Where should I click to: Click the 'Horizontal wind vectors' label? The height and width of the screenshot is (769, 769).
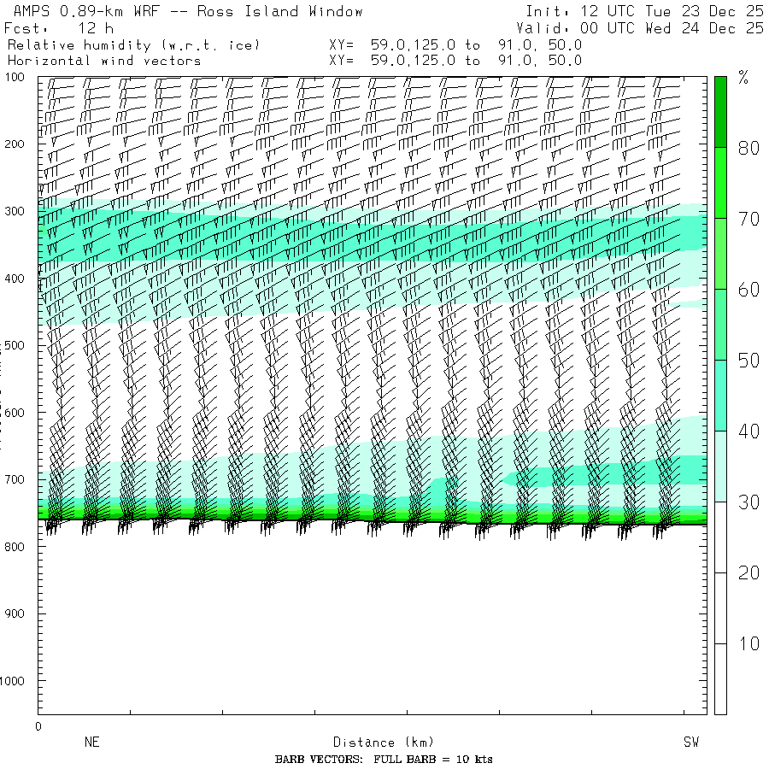[104, 61]
